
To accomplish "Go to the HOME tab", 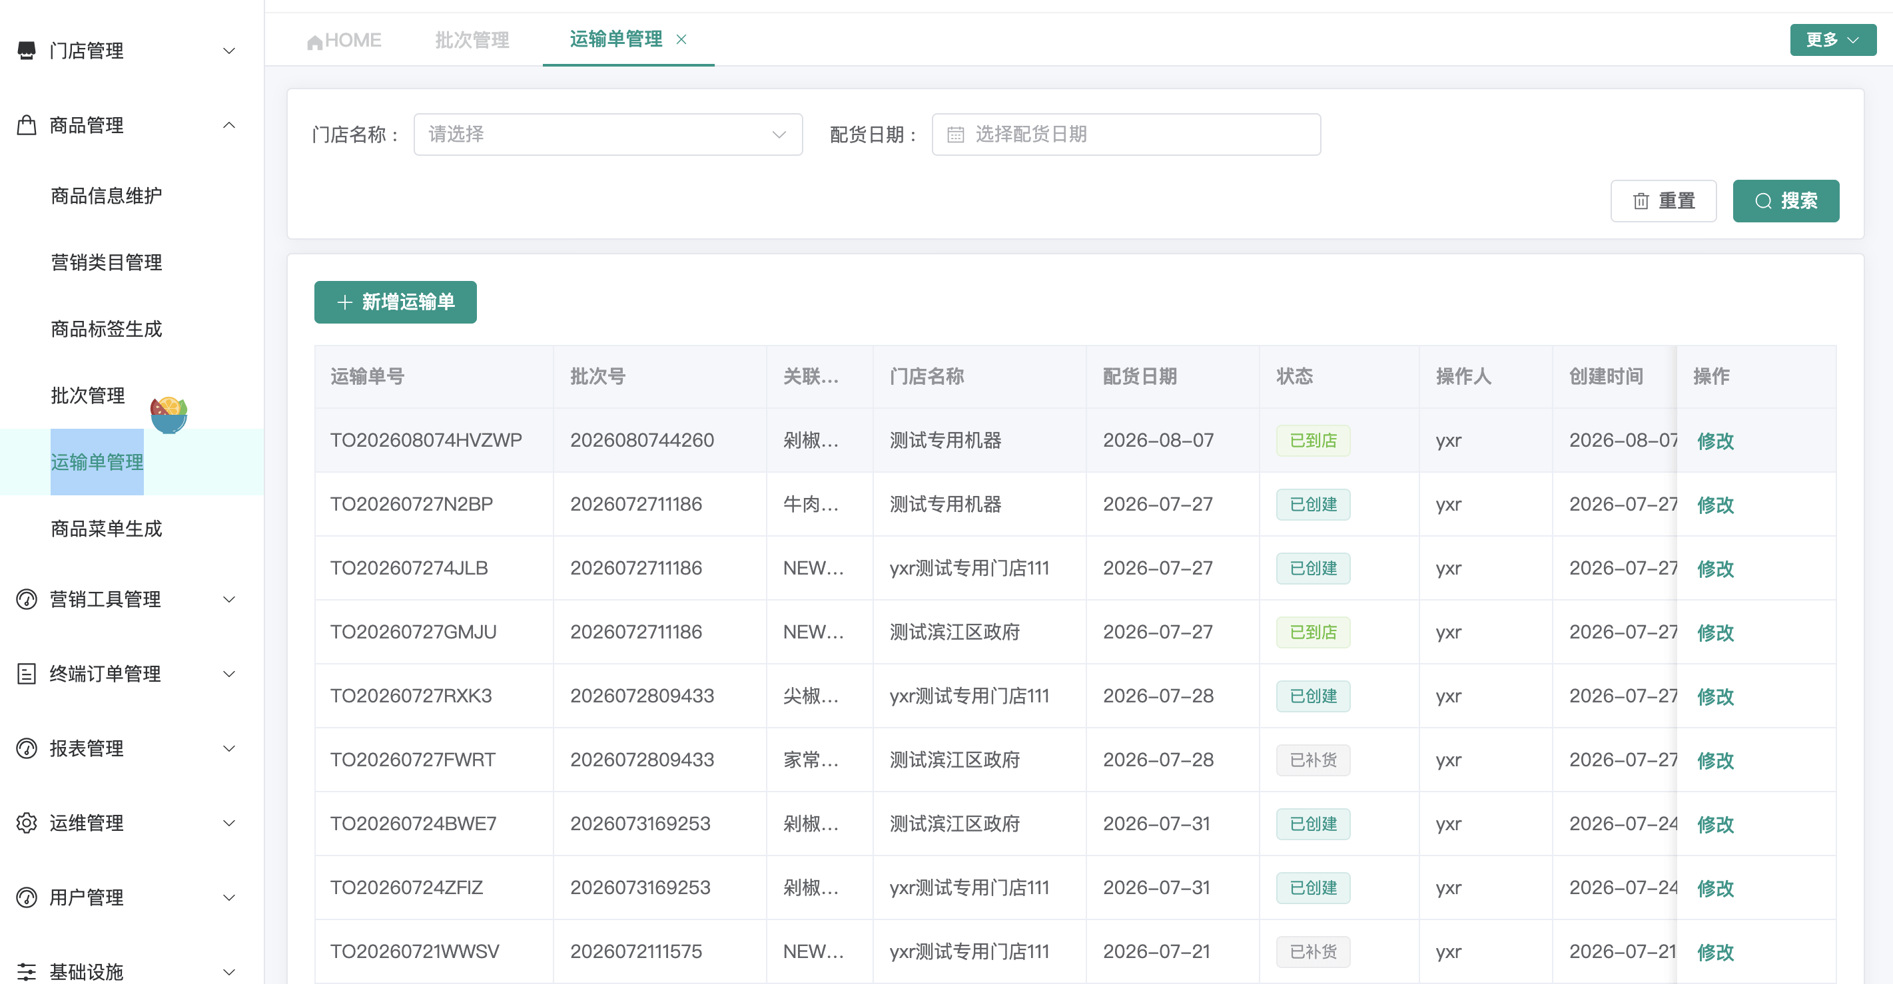I will [344, 41].
